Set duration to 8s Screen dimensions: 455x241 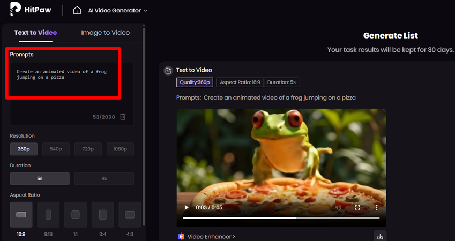coord(104,178)
